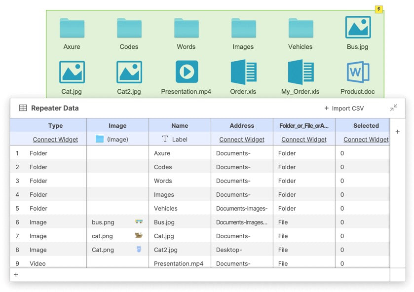The width and height of the screenshot is (414, 292).
Task: Click the Repeater Data table icon
Action: (x=23, y=108)
